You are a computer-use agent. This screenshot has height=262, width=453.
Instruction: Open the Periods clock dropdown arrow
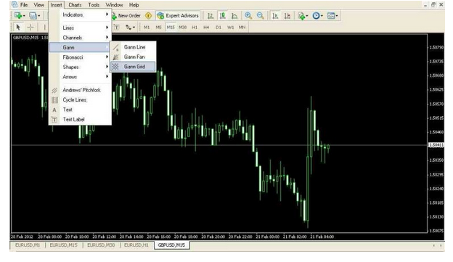(x=322, y=16)
